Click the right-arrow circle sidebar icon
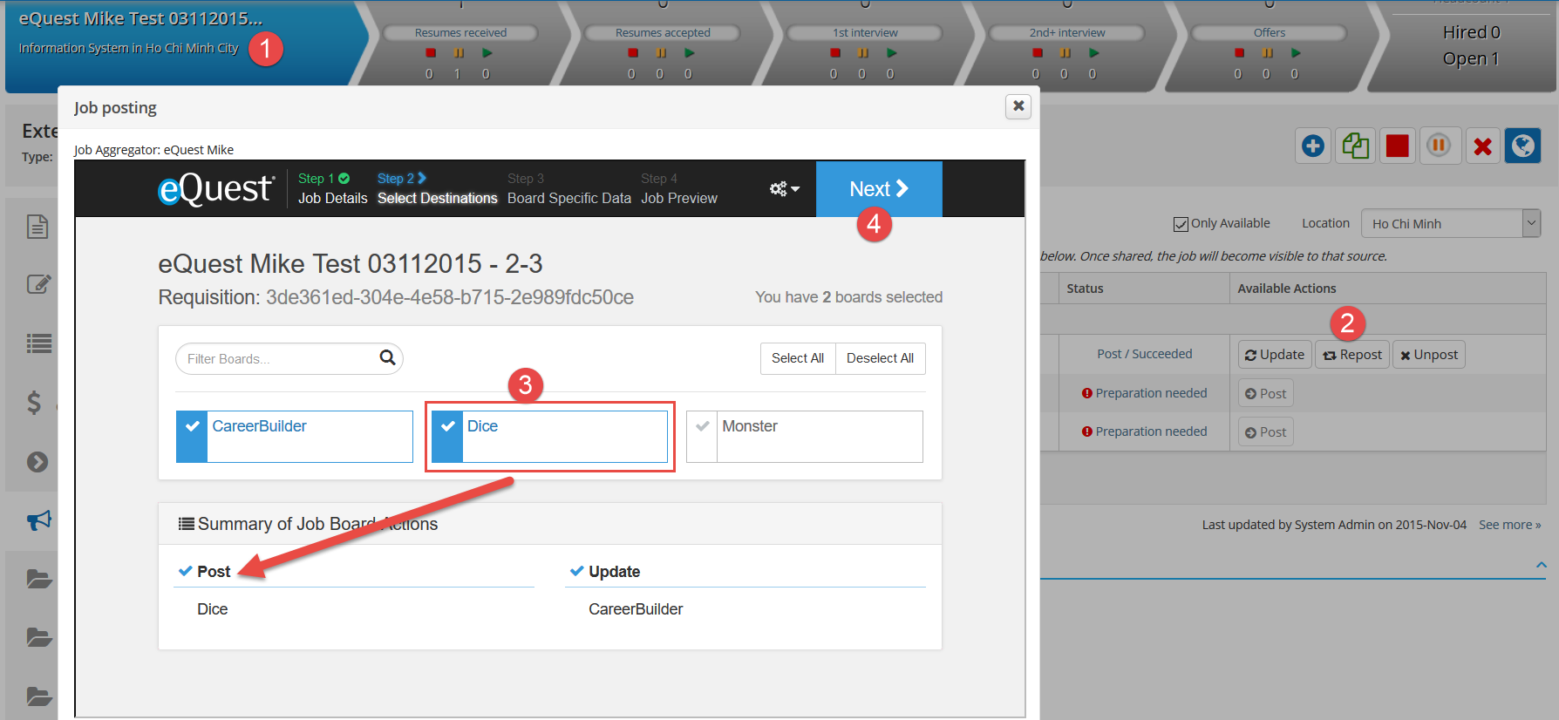Screen dimensions: 1559x720 coord(37,462)
